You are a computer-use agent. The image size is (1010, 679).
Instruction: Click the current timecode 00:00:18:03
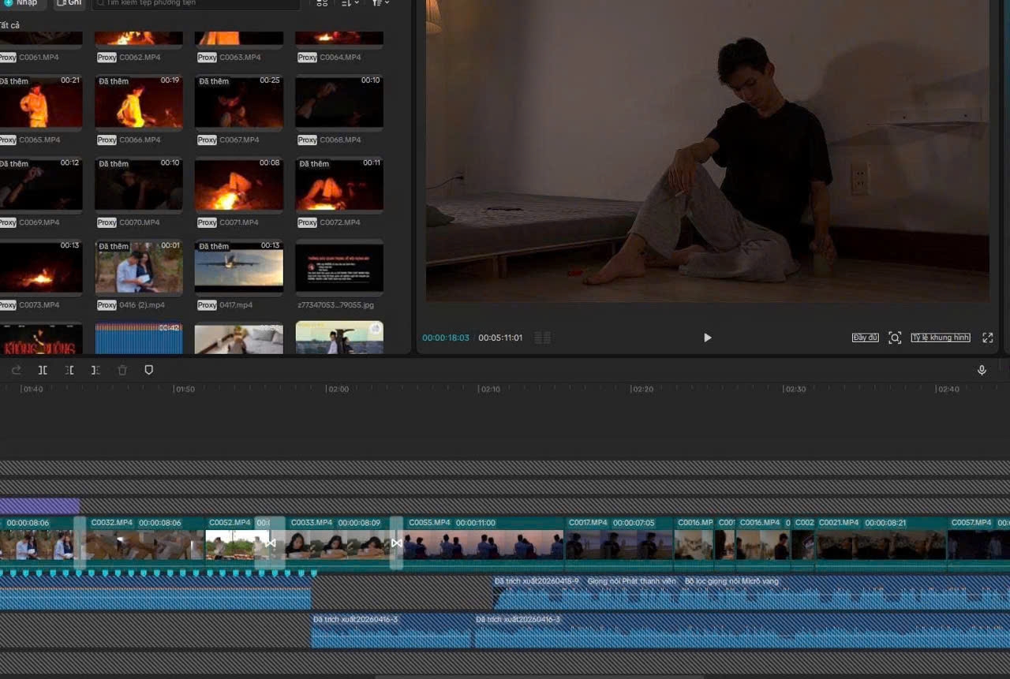(x=446, y=338)
